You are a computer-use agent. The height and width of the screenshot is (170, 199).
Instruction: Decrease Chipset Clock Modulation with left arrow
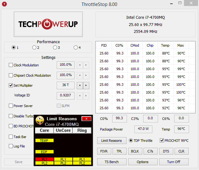(80, 75)
